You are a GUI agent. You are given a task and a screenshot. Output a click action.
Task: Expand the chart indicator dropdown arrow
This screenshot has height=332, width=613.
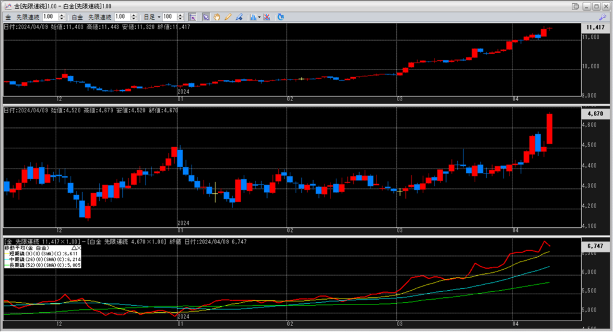[259, 17]
